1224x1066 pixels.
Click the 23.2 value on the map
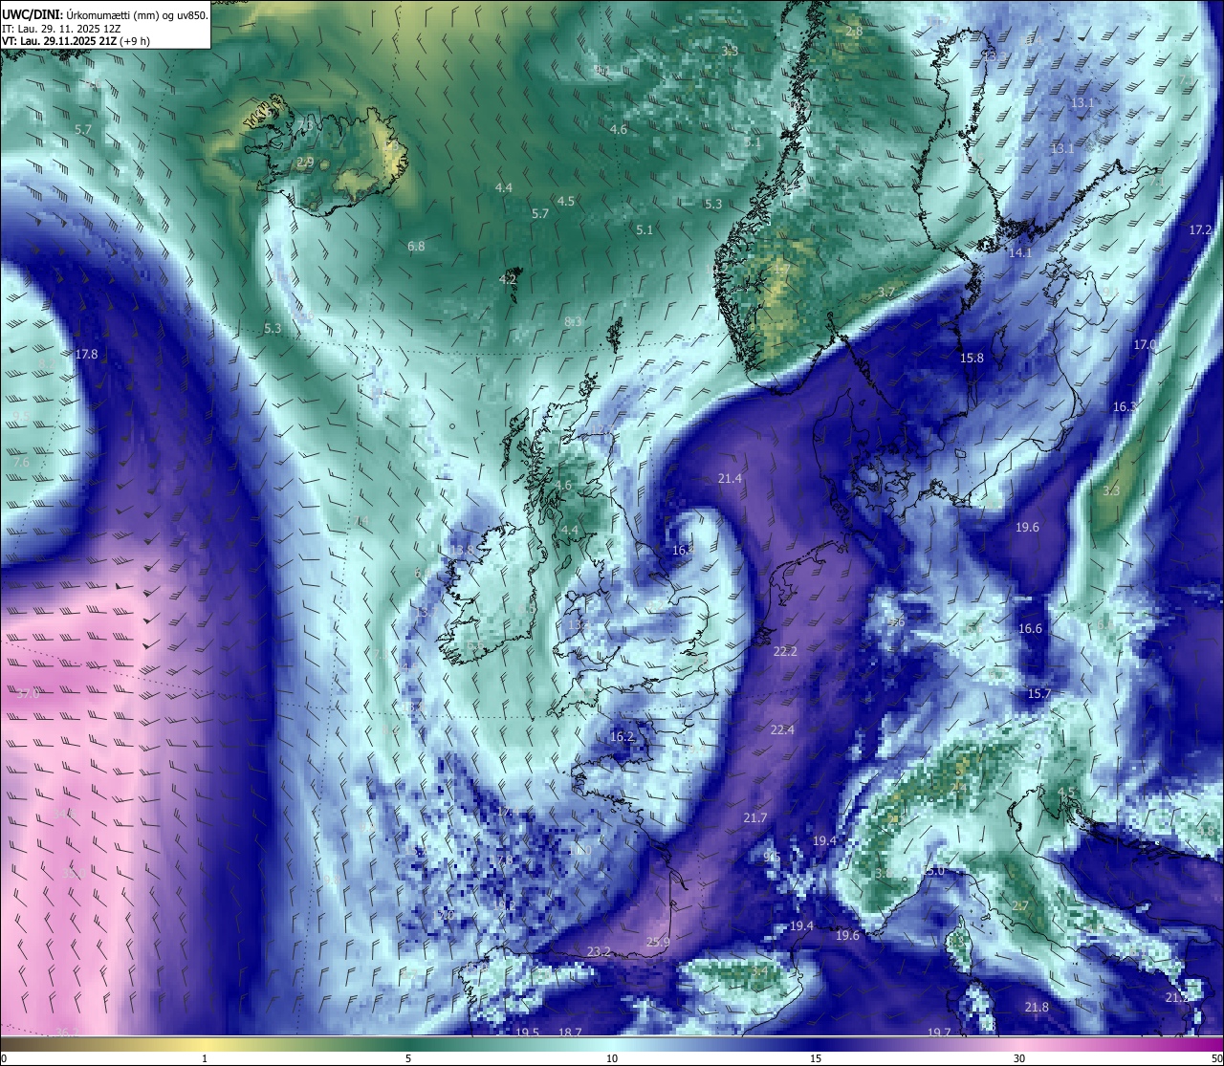(599, 951)
